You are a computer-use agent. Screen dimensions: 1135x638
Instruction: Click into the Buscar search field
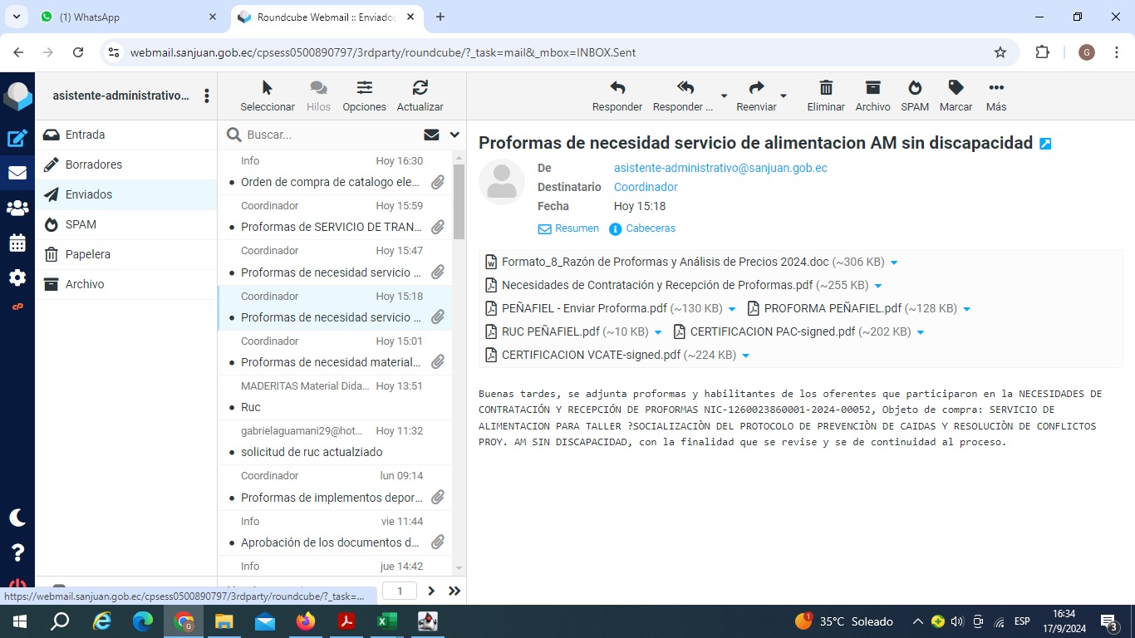pyautogui.click(x=328, y=135)
